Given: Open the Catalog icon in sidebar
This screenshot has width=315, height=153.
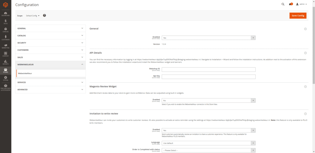Looking at the screenshot, I should click(6, 30).
